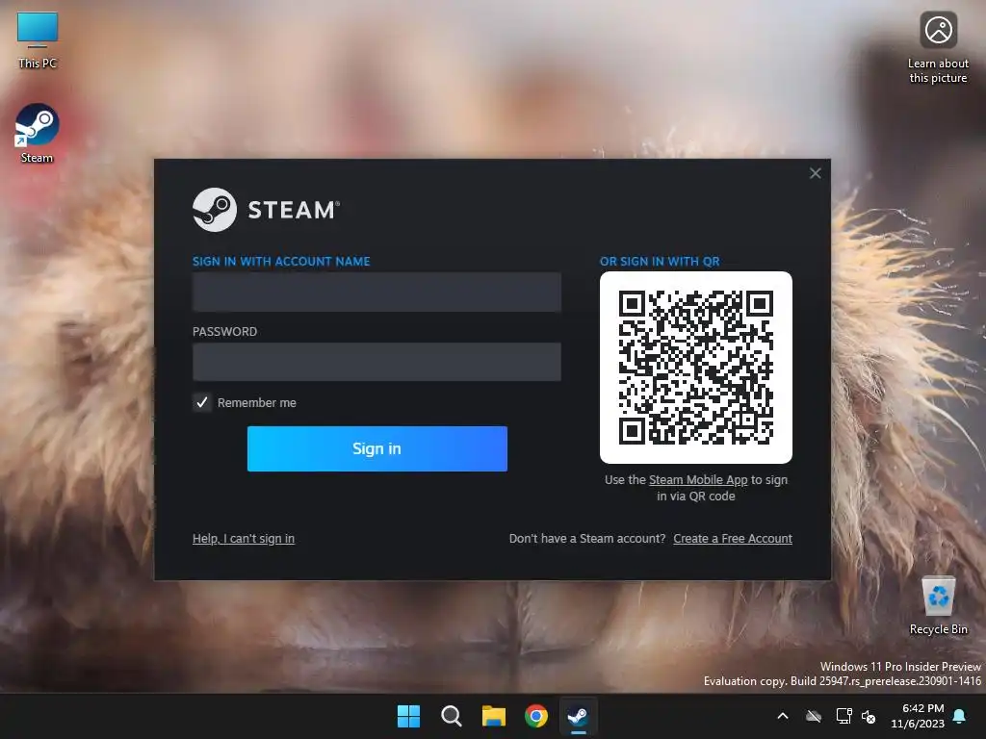Open the notifications bell icon
The image size is (986, 739).
(x=960, y=716)
